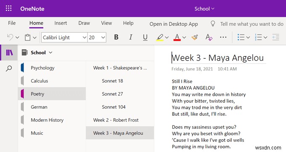Switch to the Home tab
The height and width of the screenshot is (152, 286).
pyautogui.click(x=36, y=23)
